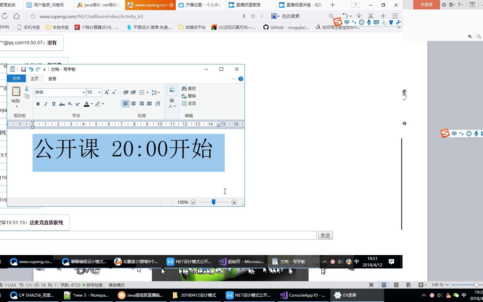Apply strikethrough formatting
The image size is (483, 302).
point(62,104)
